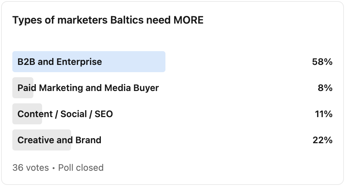
Task: Select the Content / Social / SEO label
Action: click(x=65, y=114)
